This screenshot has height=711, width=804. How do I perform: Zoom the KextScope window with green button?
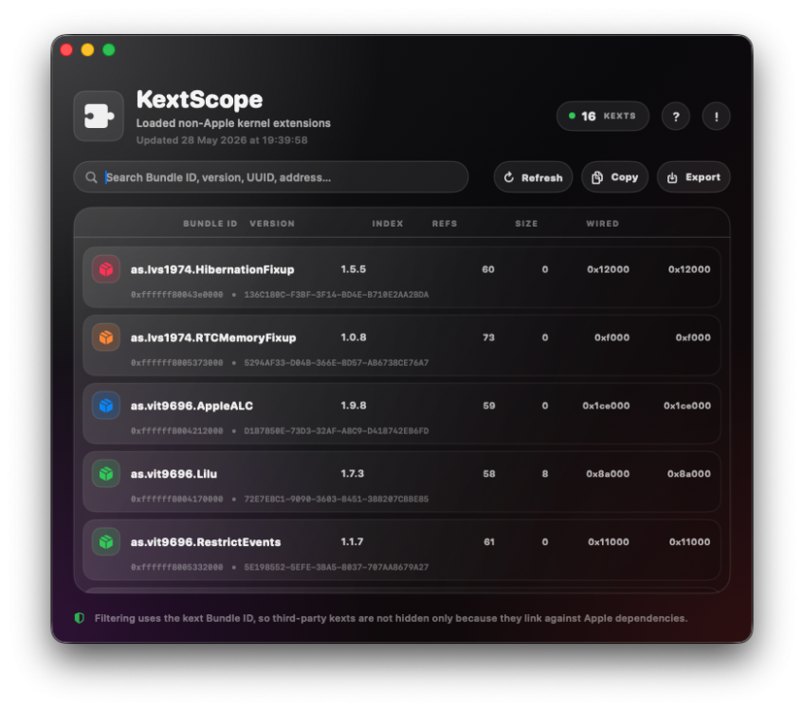pos(109,49)
